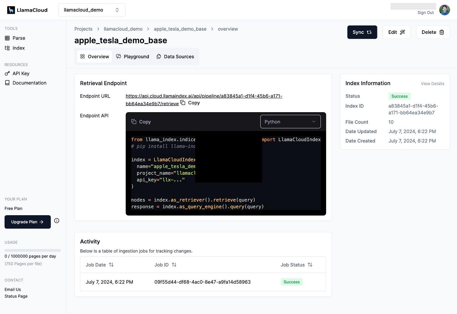This screenshot has width=457, height=314.
Task: Click the info icon beside Upgrade Plan
Action: 57,221
